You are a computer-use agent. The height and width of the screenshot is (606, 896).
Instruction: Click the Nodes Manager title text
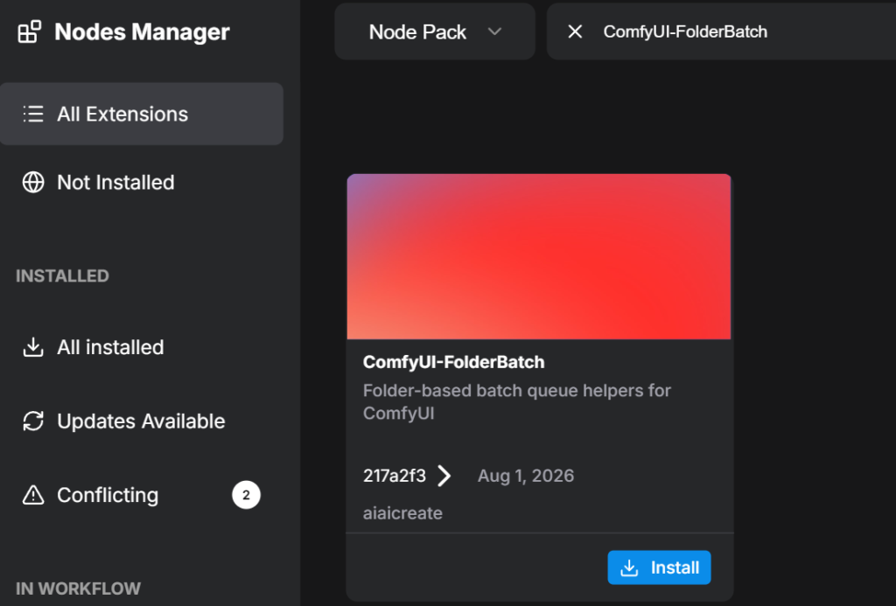pos(142,32)
